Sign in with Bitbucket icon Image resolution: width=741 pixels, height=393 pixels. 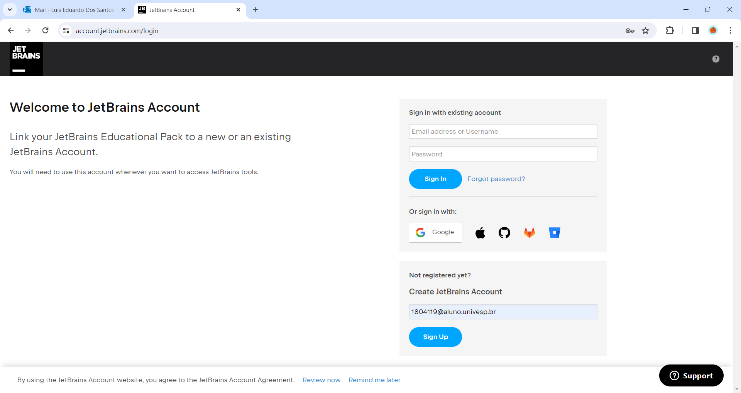coord(555,233)
